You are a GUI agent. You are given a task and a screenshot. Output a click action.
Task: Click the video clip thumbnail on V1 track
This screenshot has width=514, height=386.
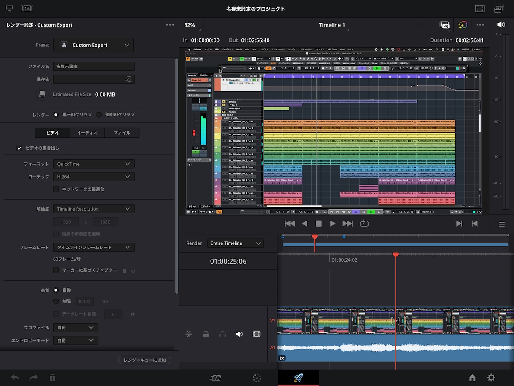point(395,320)
